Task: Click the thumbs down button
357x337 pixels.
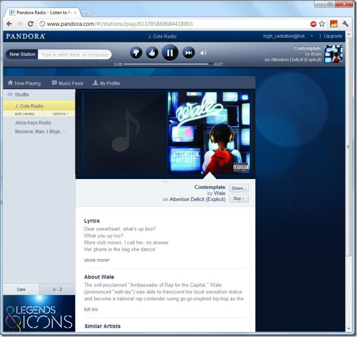Action: [136, 53]
